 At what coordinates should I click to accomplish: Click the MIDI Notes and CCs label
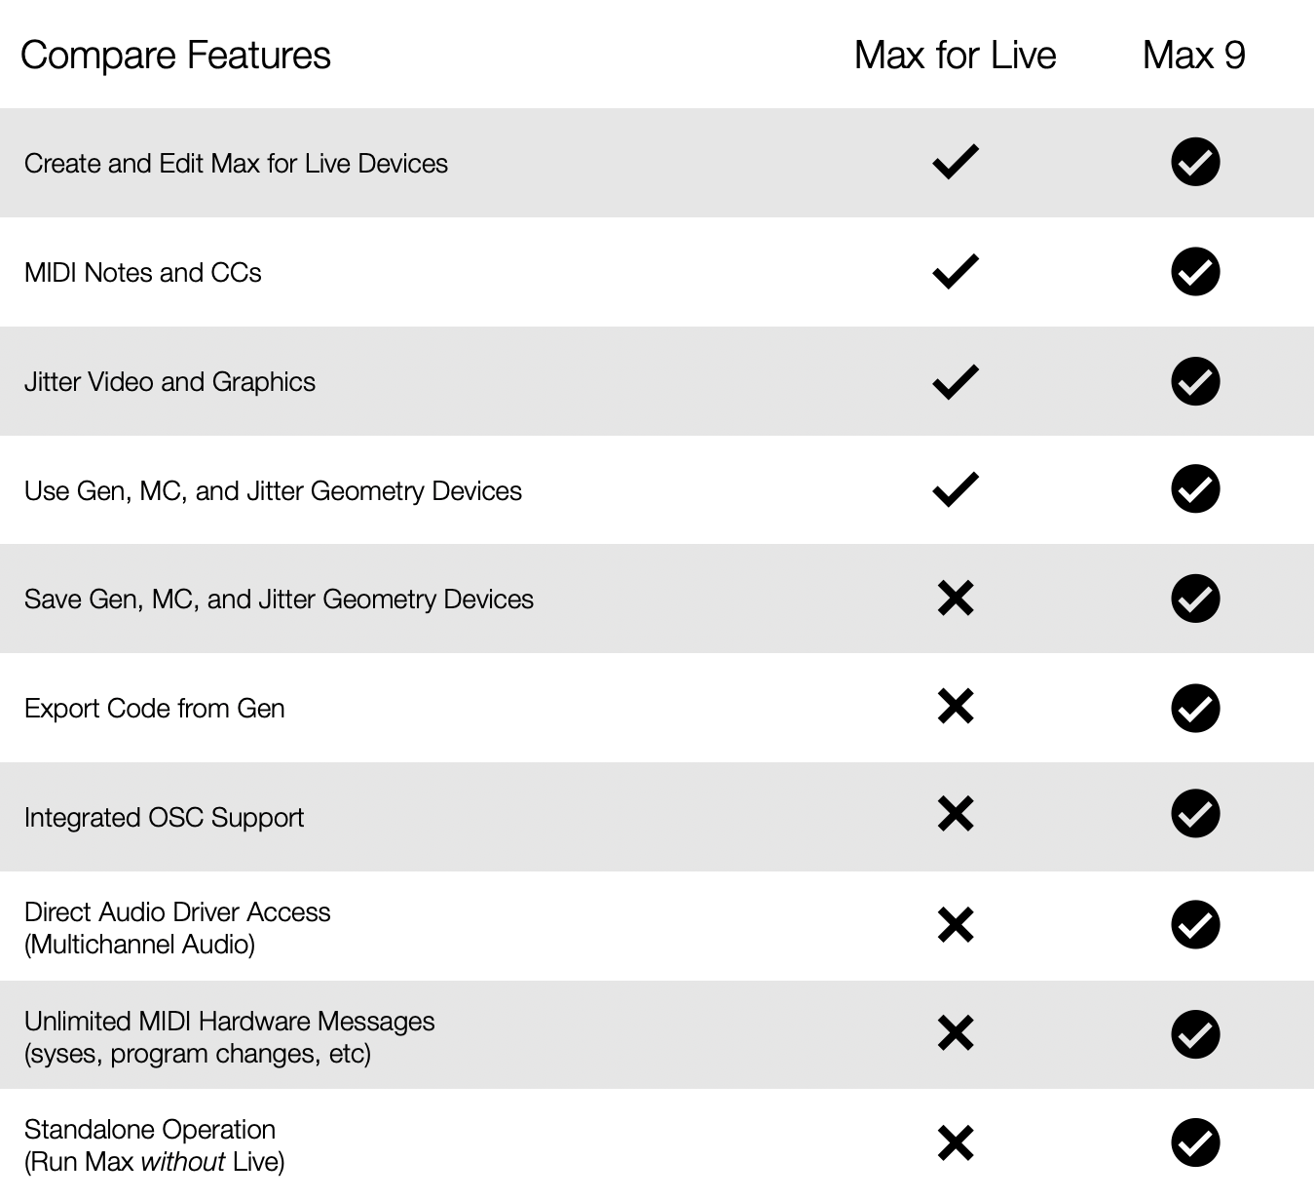[x=142, y=273]
